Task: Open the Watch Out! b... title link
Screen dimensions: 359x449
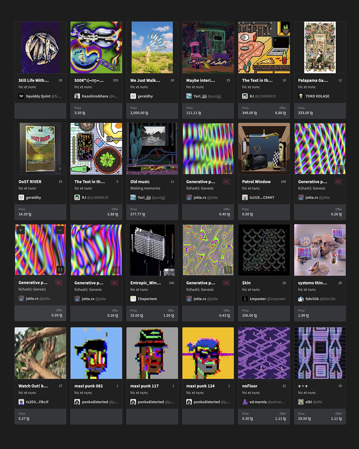Action: pos(33,386)
